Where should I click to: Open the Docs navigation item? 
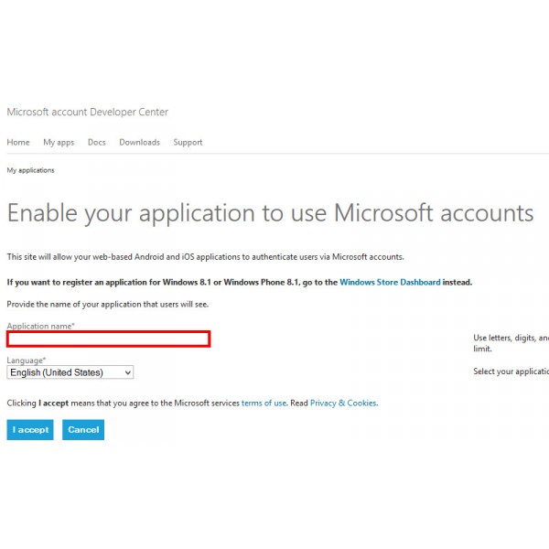(97, 142)
